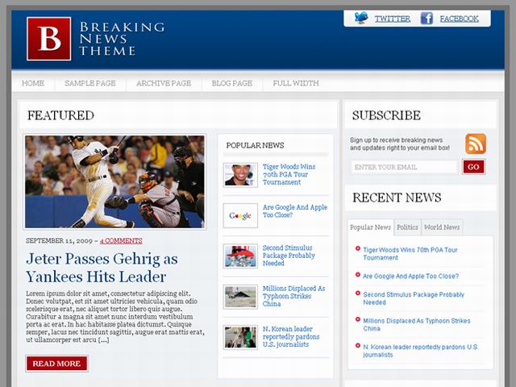This screenshot has width=516, height=387.
Task: Open Tiger Woods article in Popular News list
Action: [289, 174]
